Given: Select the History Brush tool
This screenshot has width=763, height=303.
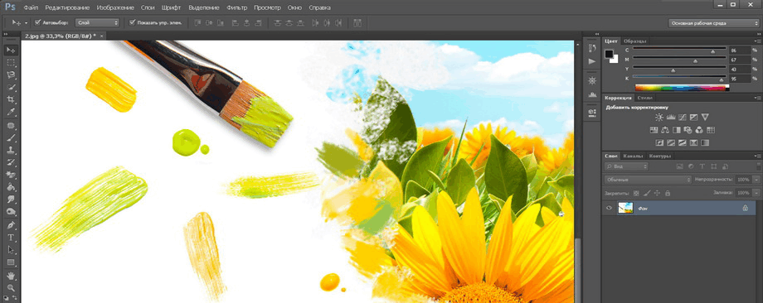Looking at the screenshot, I should click(11, 162).
